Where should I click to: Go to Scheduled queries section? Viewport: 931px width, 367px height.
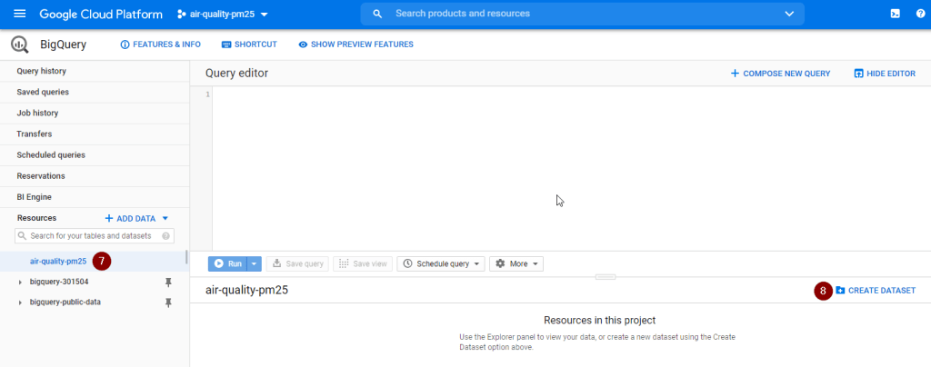point(51,154)
